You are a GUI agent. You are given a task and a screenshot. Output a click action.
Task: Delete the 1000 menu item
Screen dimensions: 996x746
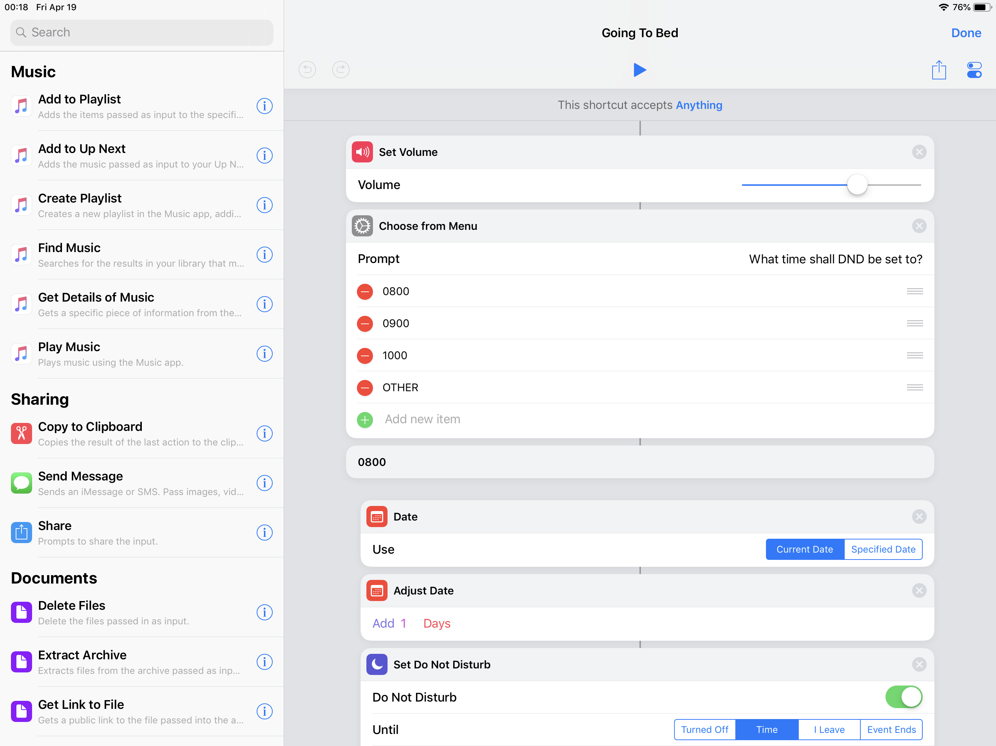pos(365,356)
